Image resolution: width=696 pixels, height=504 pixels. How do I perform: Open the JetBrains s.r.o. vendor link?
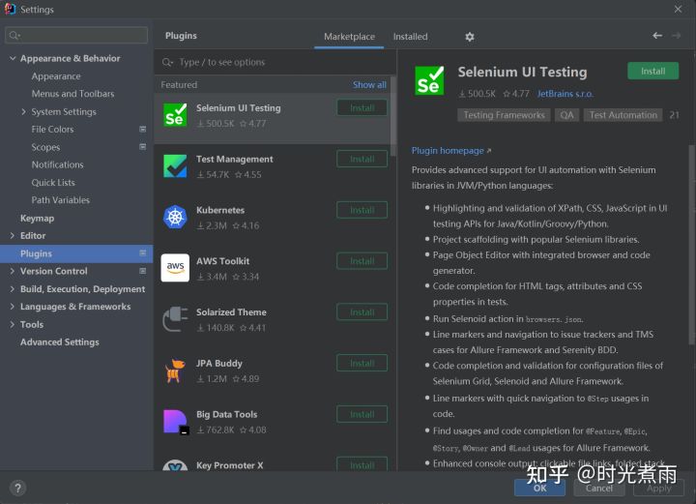click(565, 94)
